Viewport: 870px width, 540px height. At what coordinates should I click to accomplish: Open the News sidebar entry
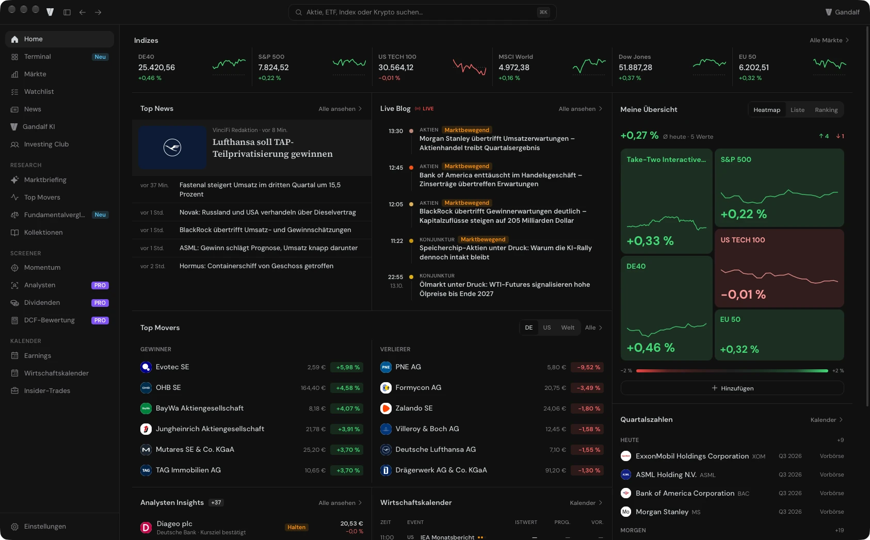click(x=59, y=109)
